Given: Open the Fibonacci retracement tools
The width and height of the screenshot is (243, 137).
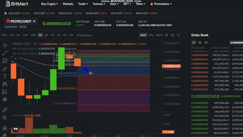Looking at the screenshot, I should pos(5,61).
